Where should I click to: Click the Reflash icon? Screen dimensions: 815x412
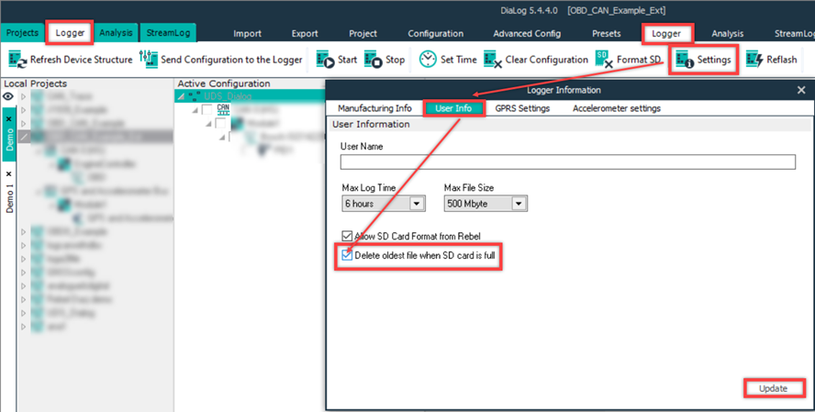click(x=754, y=60)
